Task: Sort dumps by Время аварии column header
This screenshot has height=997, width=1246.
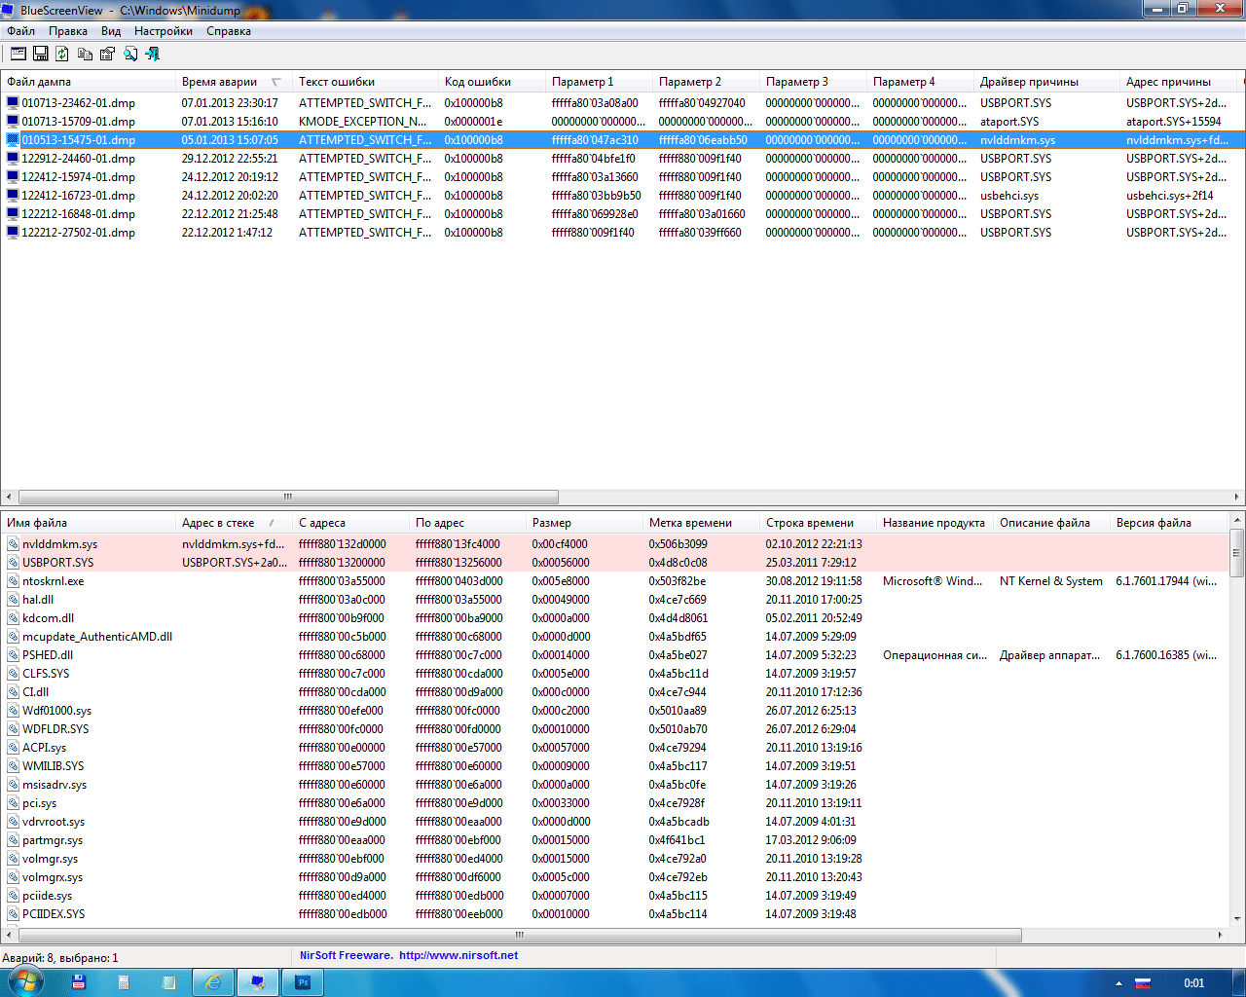Action: pos(220,82)
